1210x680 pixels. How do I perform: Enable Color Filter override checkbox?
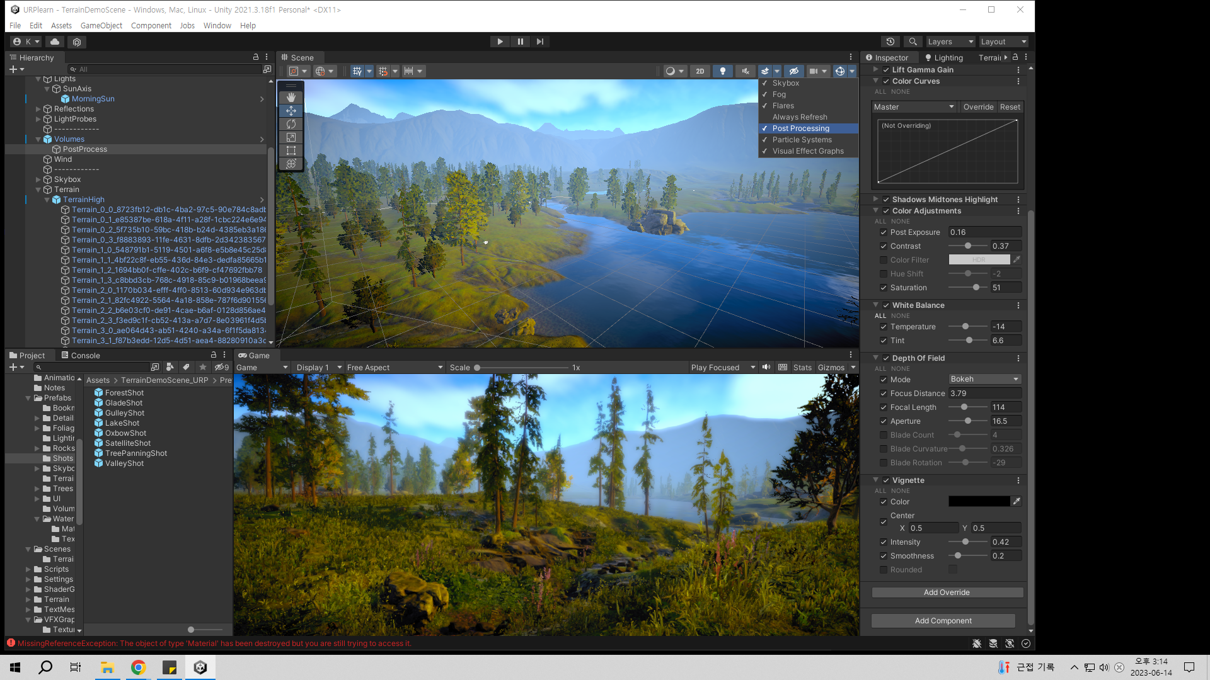click(884, 260)
